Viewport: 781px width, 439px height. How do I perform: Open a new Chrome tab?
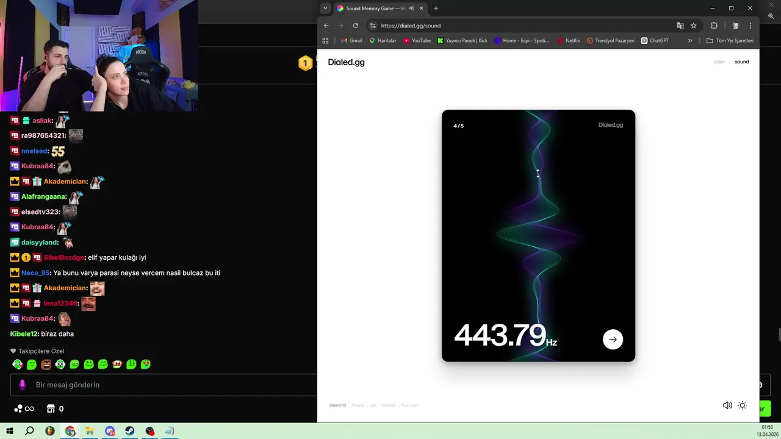436,9
